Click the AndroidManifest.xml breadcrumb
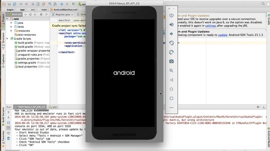 click(64, 10)
